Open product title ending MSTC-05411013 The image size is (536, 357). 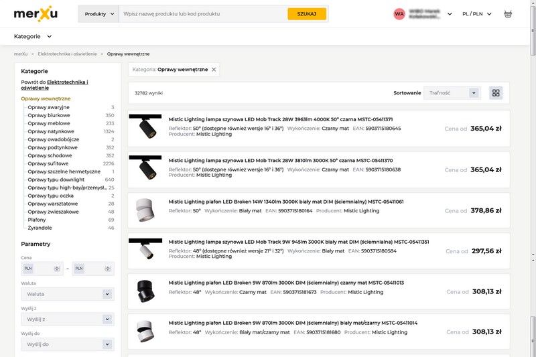(286, 283)
